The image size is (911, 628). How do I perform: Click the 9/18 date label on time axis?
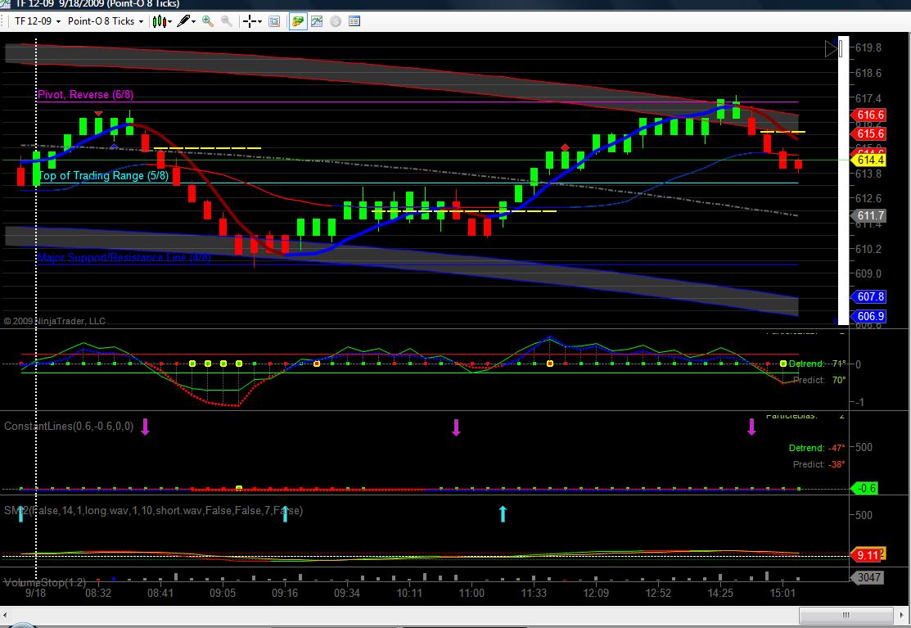coord(35,593)
